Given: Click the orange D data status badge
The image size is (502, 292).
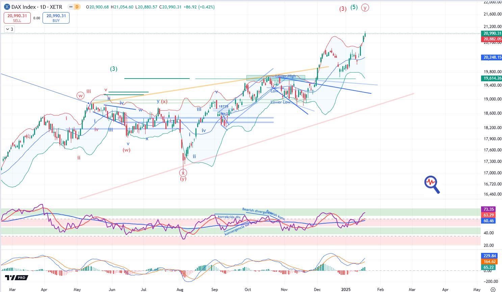Looking at the screenshot, I should [77, 7].
